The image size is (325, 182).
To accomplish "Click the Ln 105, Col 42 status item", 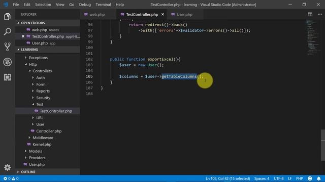I will [227, 178].
